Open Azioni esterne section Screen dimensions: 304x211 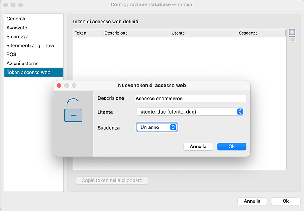pos(22,64)
